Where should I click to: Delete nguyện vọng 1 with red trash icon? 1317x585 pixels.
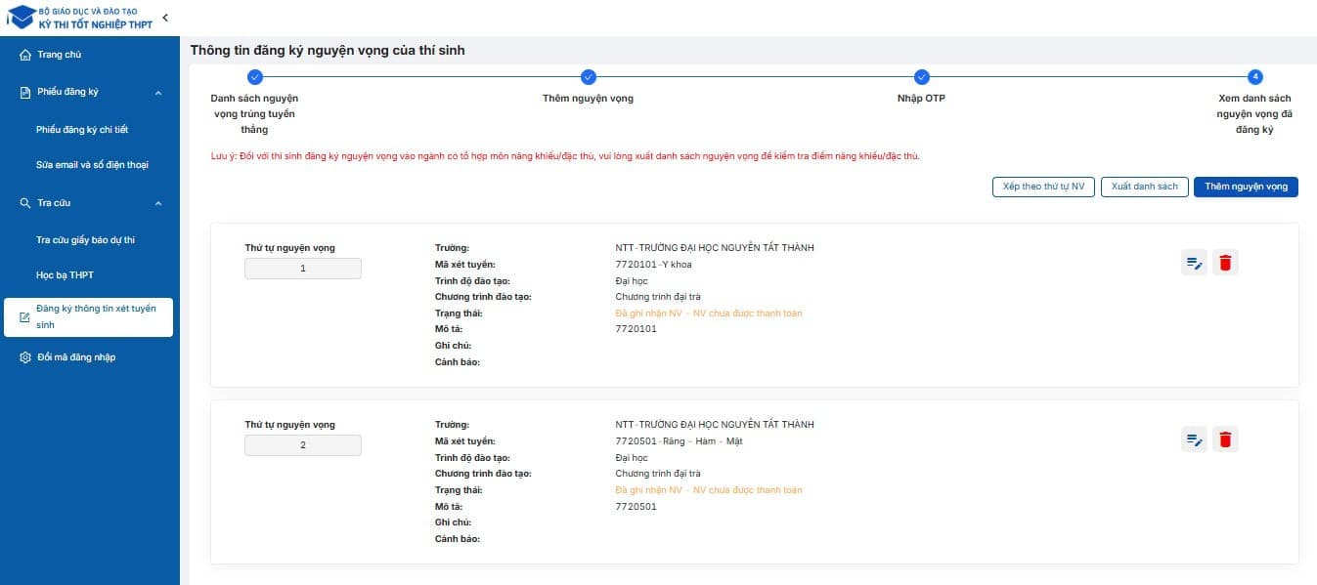click(x=1225, y=263)
